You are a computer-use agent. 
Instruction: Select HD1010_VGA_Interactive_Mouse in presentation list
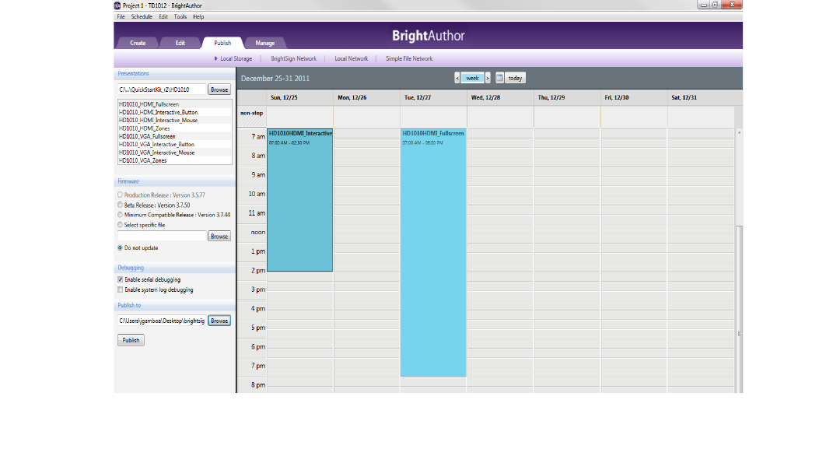click(175, 153)
